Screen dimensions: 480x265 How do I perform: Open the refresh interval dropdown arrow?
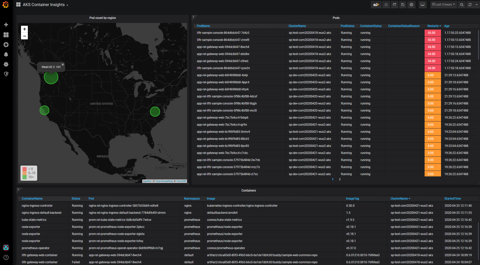[x=477, y=5]
